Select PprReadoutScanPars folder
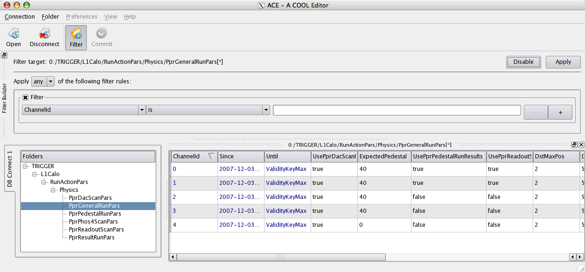585x272 pixels. 96,230
